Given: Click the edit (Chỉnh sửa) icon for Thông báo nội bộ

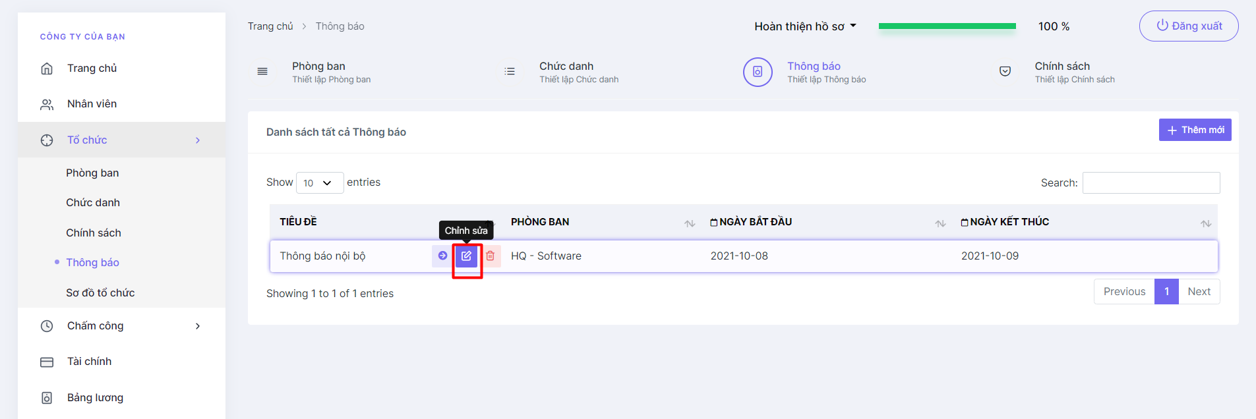Looking at the screenshot, I should click(466, 256).
